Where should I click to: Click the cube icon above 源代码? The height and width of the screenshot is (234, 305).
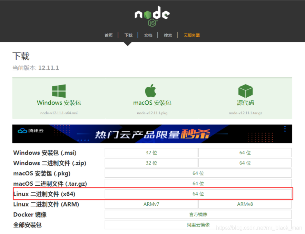tap(245, 90)
